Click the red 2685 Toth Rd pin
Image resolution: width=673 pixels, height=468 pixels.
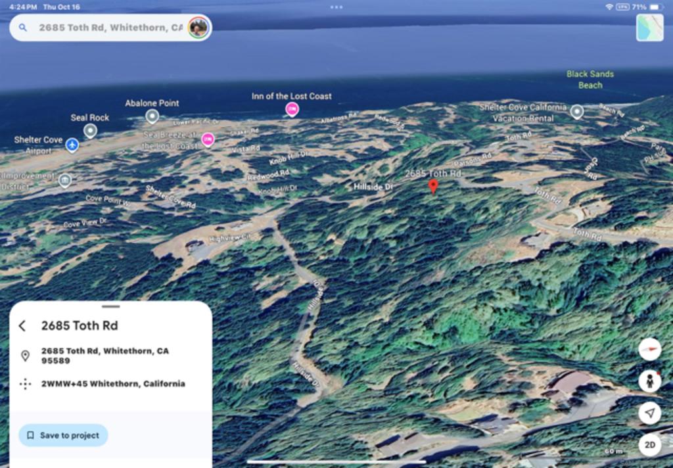click(x=432, y=186)
